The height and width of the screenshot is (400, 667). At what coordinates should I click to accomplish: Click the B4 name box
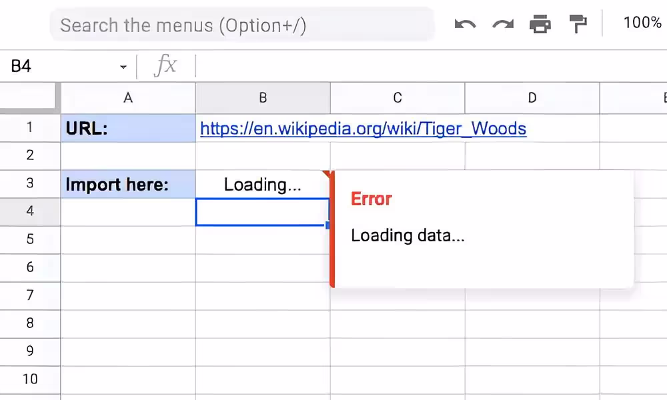(68, 66)
